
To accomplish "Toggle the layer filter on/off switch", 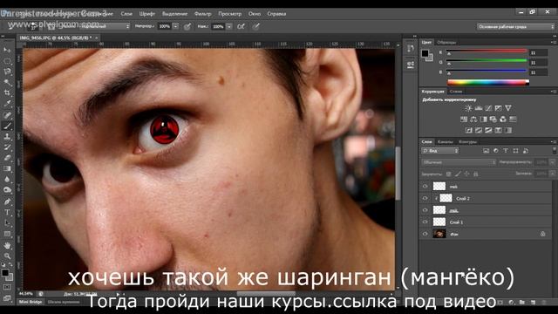I will 555,151.
